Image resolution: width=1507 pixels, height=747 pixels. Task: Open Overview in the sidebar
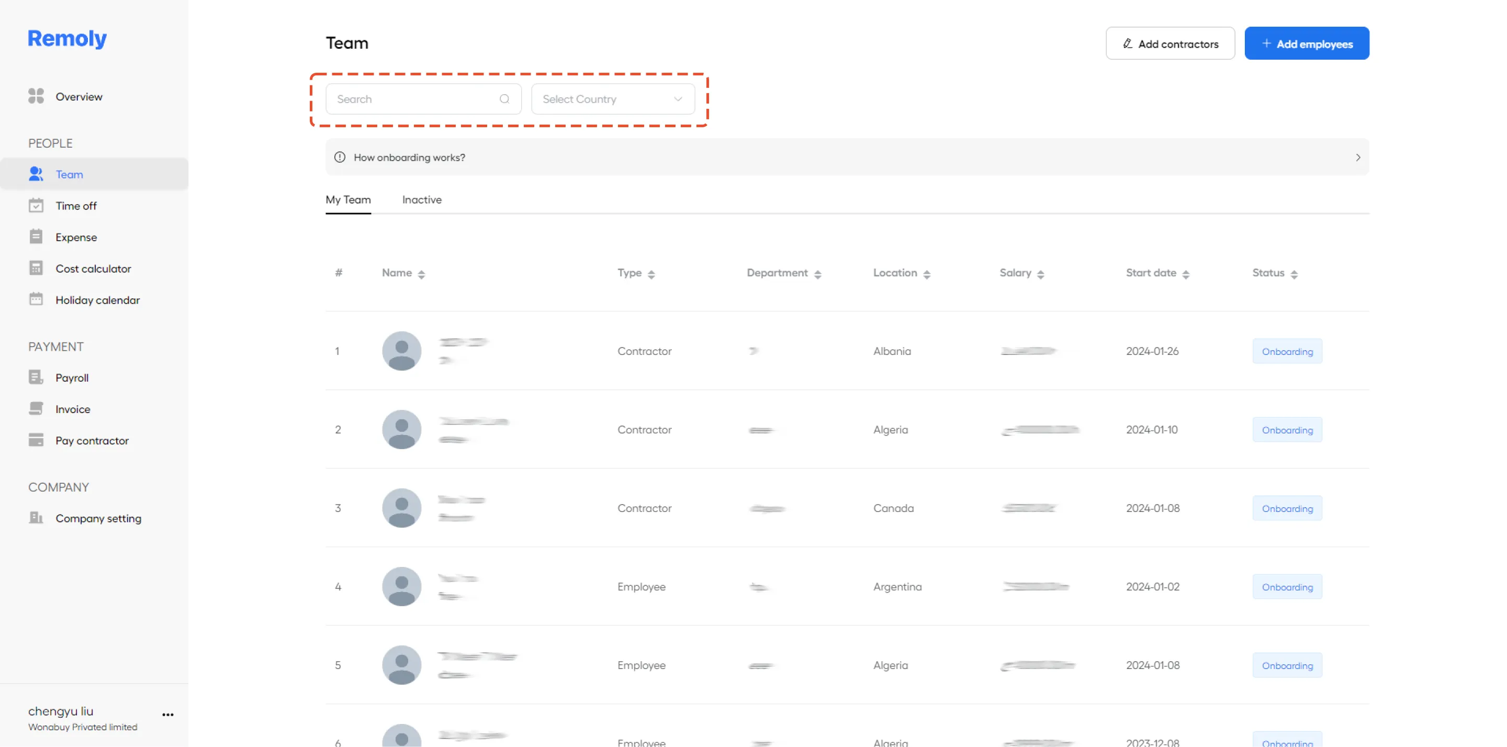click(79, 97)
